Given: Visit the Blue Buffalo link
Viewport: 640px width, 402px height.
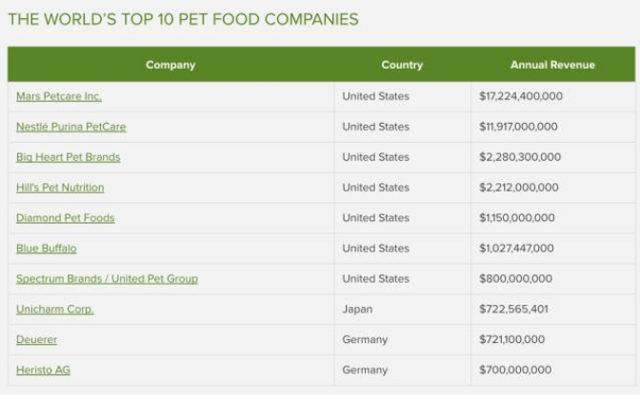Looking at the screenshot, I should (46, 249).
